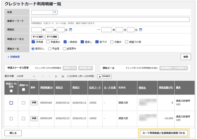This screenshot has width=197, height=139.
Task: Open 詳細 for record 00000160
Action: (x=34, y=103)
